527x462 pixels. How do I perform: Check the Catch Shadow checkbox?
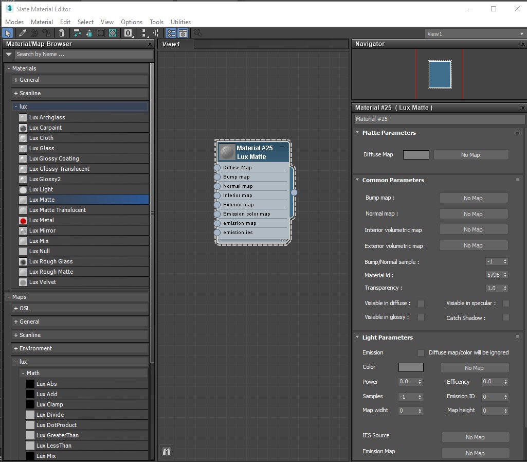(x=506, y=318)
